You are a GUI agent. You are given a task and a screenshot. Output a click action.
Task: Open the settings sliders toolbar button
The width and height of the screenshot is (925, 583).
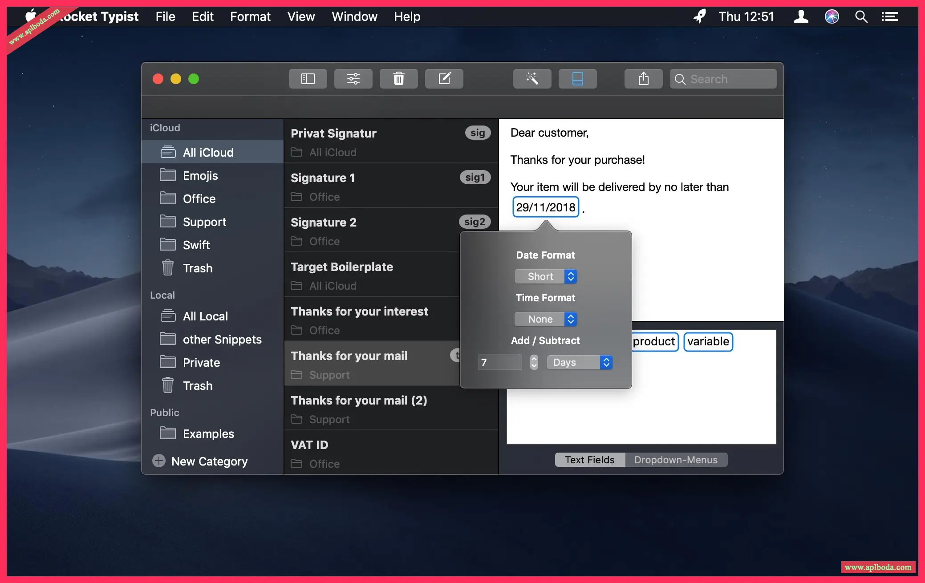[353, 79]
